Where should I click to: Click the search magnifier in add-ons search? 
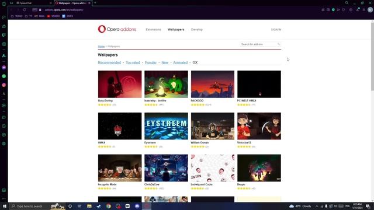point(278,44)
